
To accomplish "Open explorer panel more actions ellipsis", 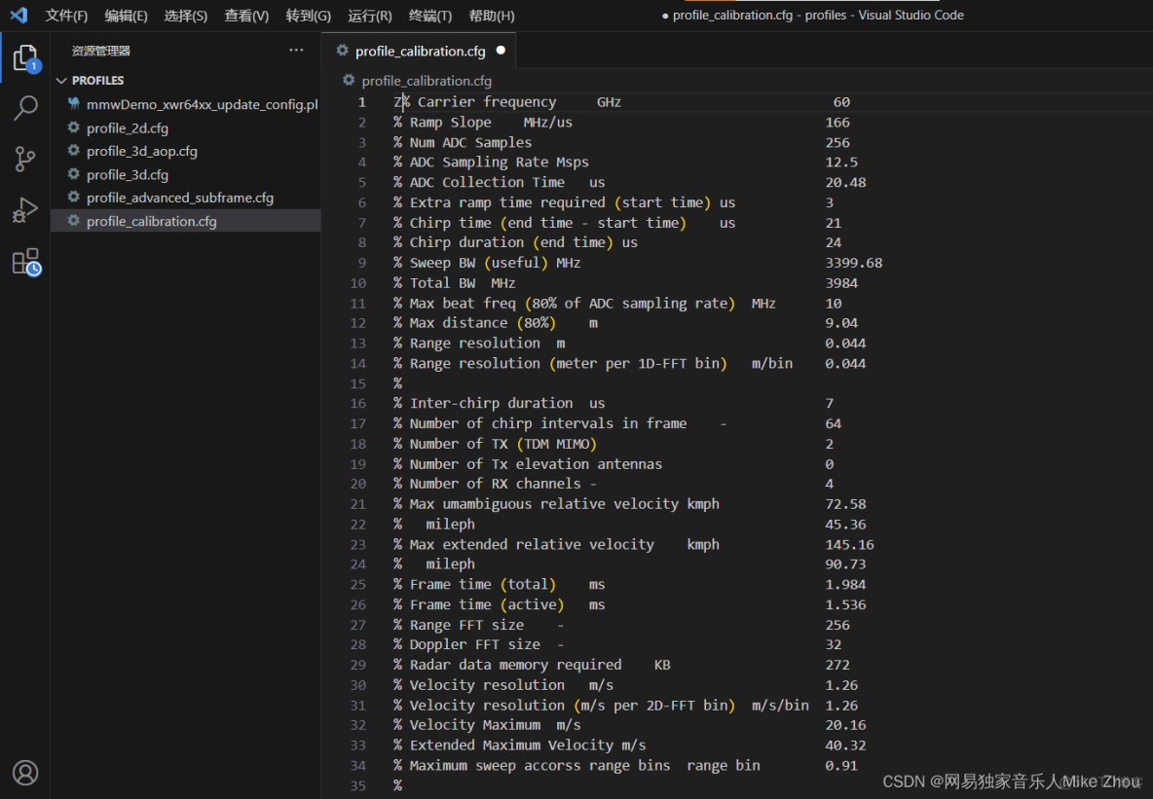I will pyautogui.click(x=296, y=51).
